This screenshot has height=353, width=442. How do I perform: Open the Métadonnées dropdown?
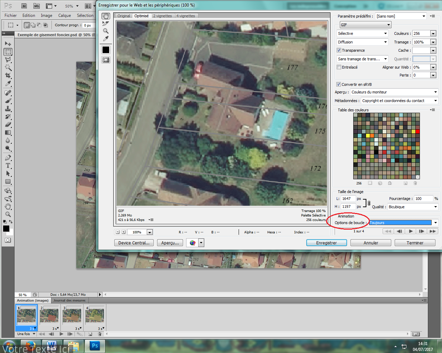tap(400, 101)
